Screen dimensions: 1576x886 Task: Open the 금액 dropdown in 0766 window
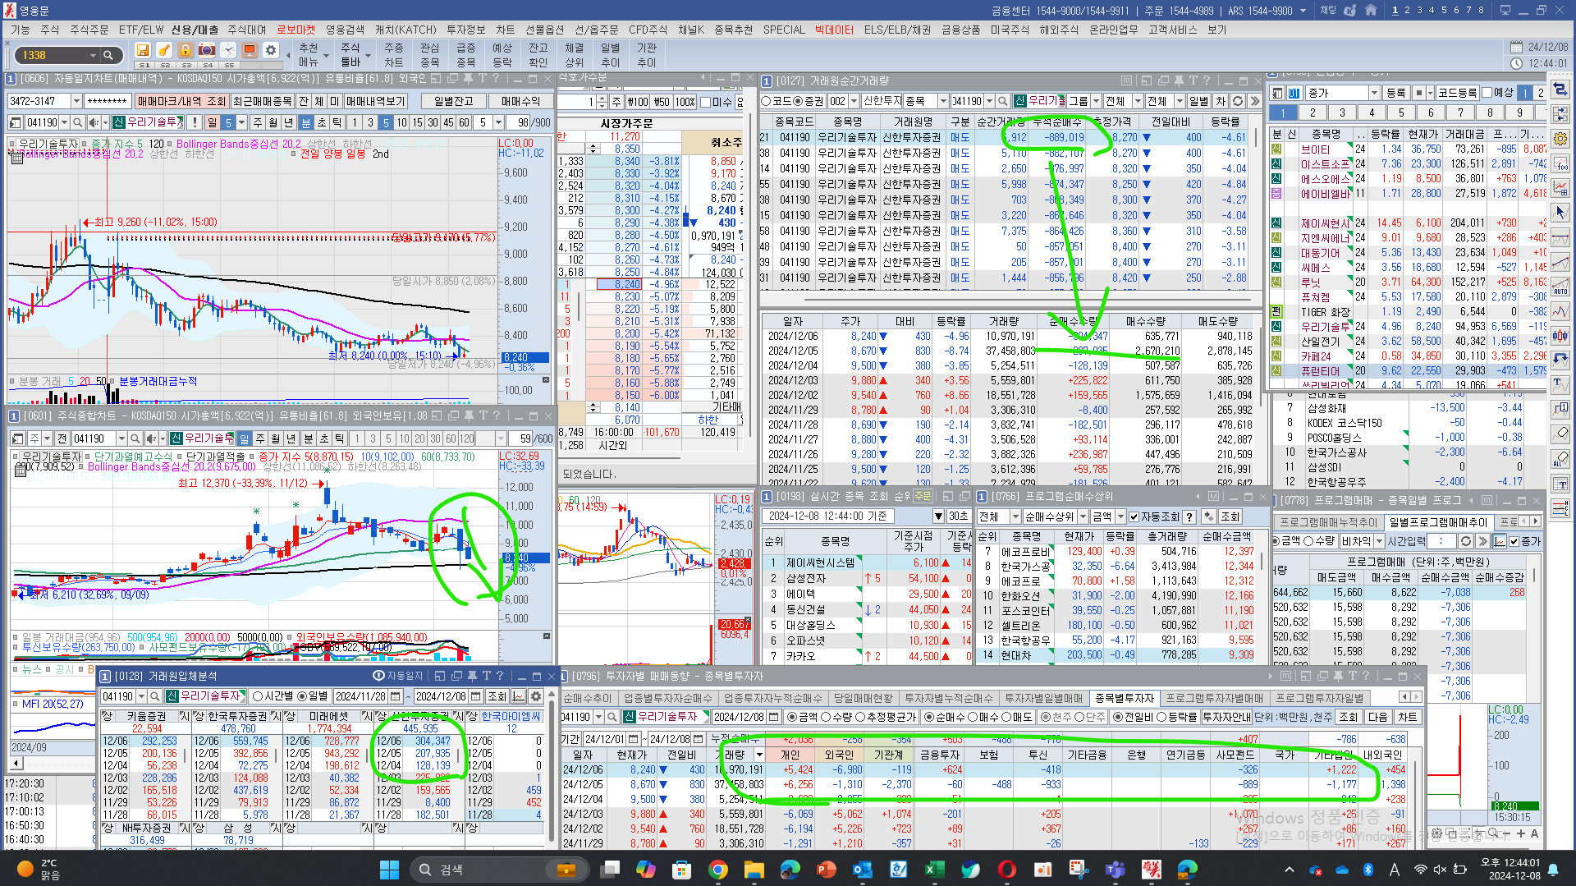[1120, 516]
